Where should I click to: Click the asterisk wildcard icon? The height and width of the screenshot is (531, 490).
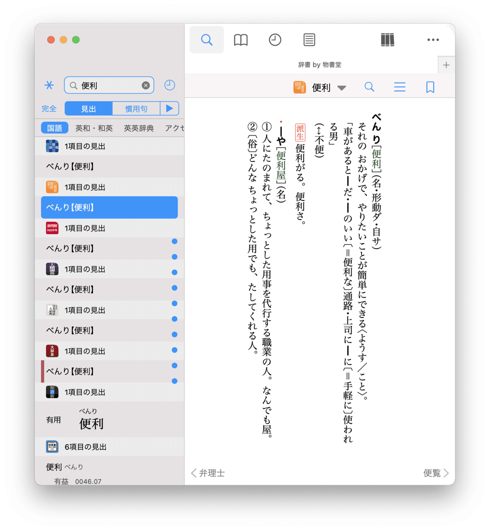pyautogui.click(x=49, y=85)
